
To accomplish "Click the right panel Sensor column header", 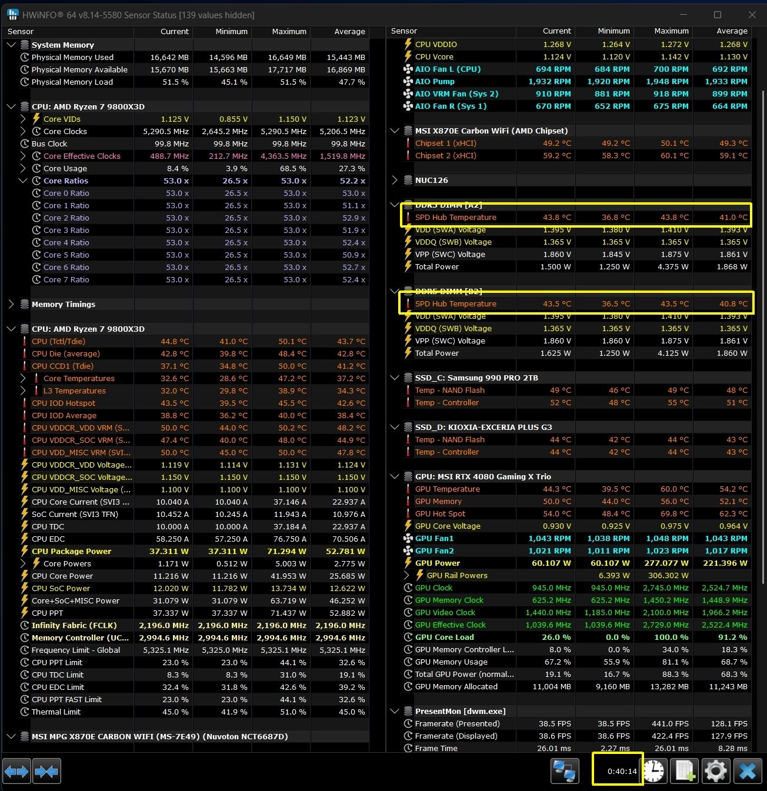I will coord(451,31).
